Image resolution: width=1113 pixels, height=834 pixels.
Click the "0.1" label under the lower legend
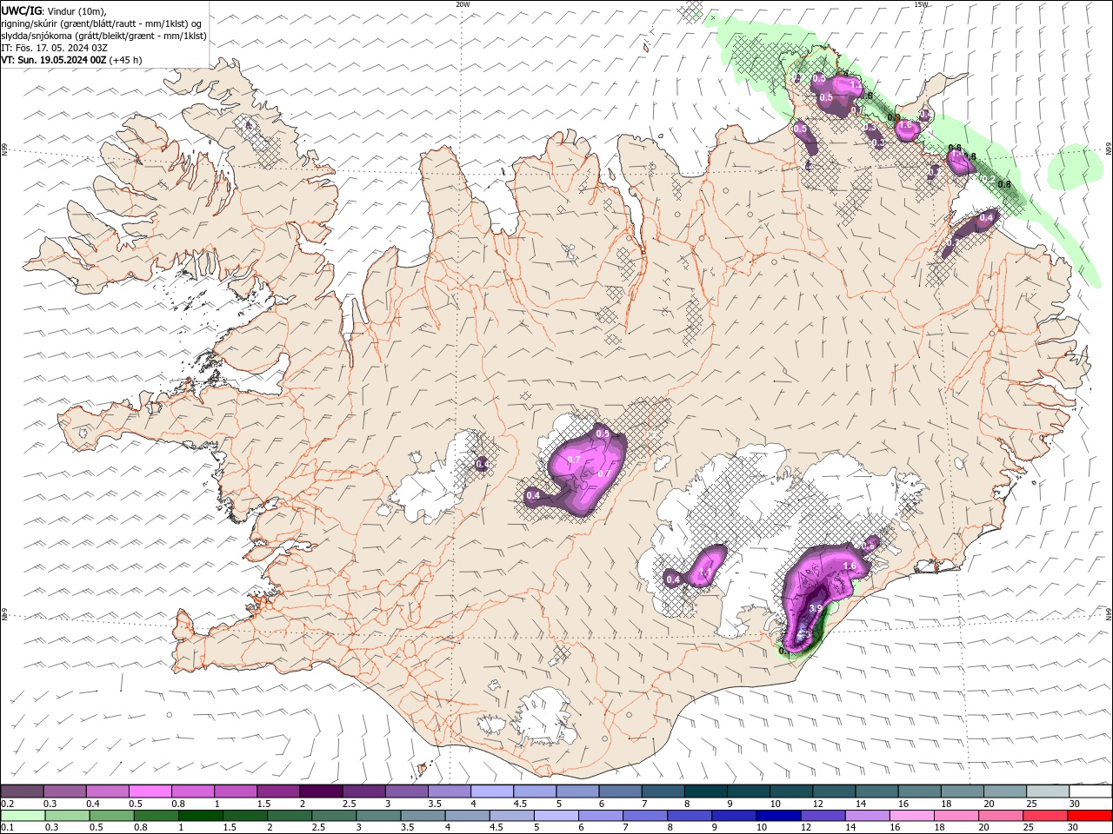7,828
